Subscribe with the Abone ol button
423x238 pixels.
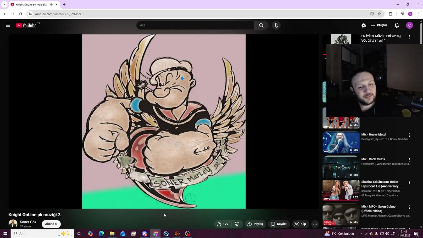tap(51, 224)
